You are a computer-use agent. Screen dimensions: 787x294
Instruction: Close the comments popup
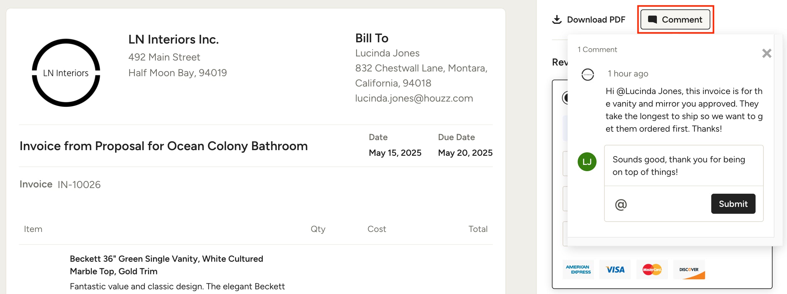767,53
